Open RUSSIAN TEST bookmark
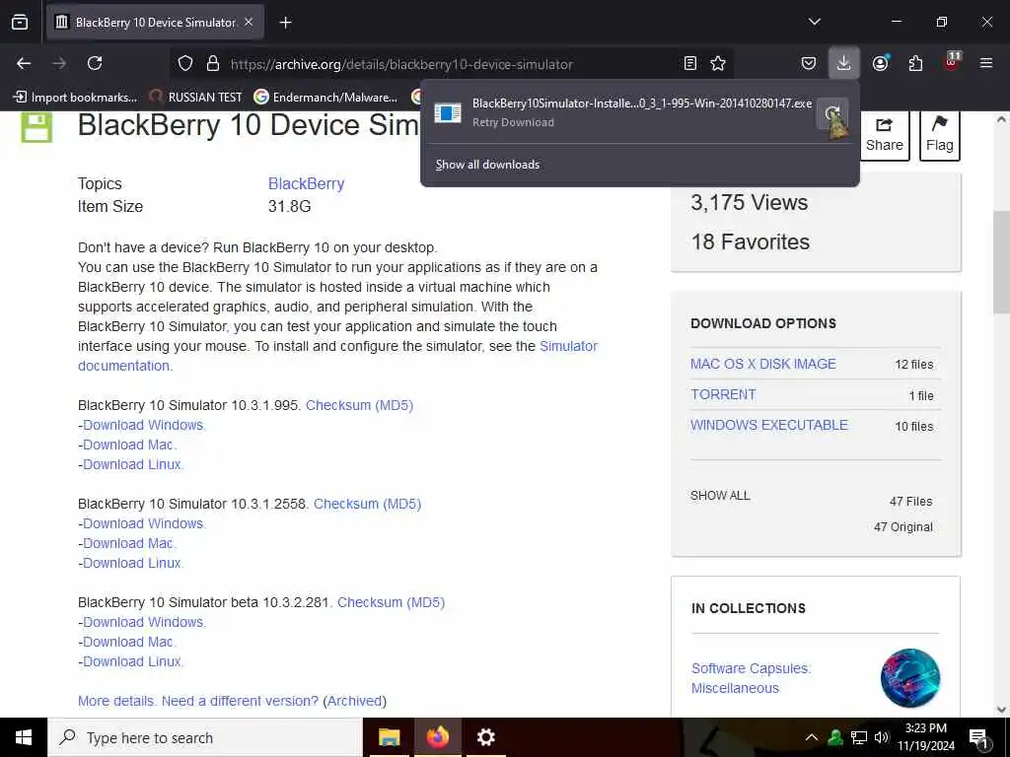The height and width of the screenshot is (757, 1010). point(196,98)
